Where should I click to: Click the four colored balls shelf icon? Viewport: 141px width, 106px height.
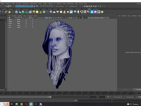point(99,12)
